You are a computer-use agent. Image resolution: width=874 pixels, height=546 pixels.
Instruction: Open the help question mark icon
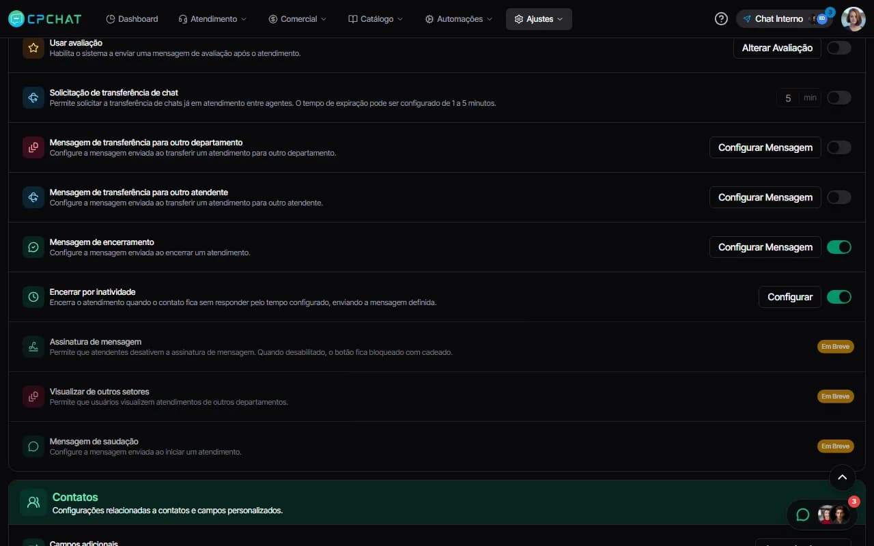click(x=721, y=19)
